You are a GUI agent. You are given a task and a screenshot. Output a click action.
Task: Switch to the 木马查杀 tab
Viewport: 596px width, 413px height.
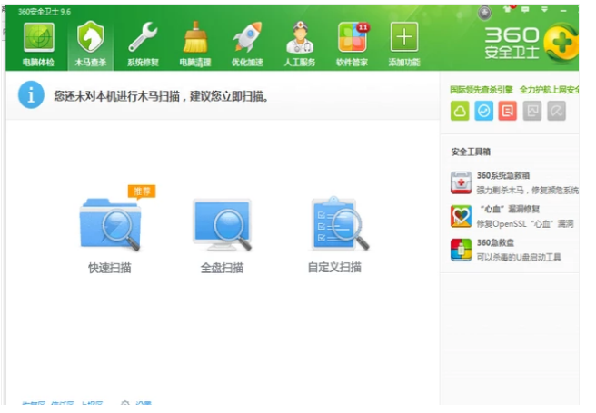(90, 44)
